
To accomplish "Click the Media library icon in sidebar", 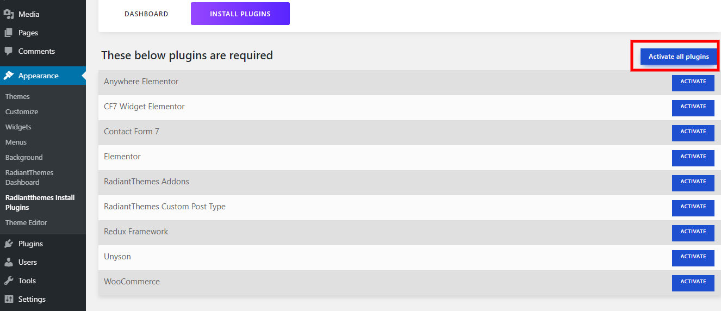I will pos(9,14).
